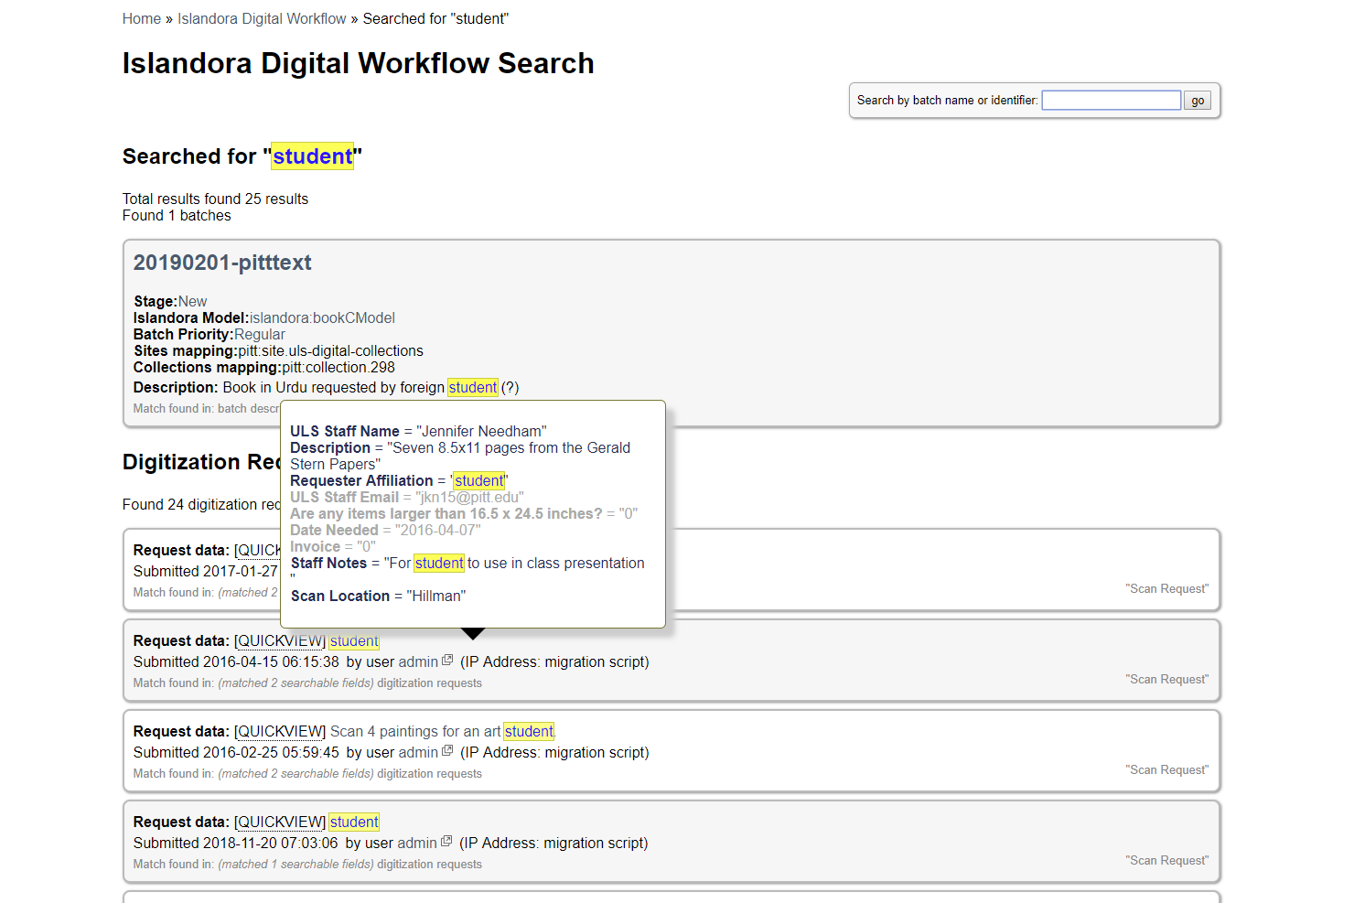Click highlighted student in the batch description
This screenshot has height=903, width=1354.
click(x=473, y=387)
